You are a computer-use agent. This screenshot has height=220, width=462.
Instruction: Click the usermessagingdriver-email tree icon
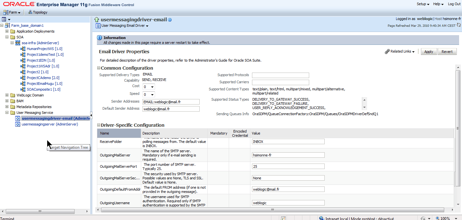pyautogui.click(x=18, y=118)
